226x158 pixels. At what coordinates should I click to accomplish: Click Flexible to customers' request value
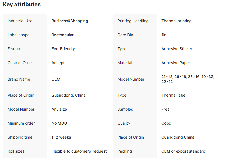coord(79,151)
